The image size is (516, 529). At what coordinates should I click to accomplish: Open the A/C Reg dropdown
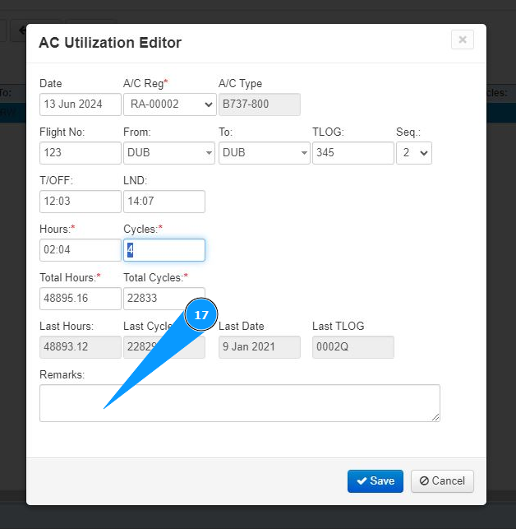coord(169,104)
